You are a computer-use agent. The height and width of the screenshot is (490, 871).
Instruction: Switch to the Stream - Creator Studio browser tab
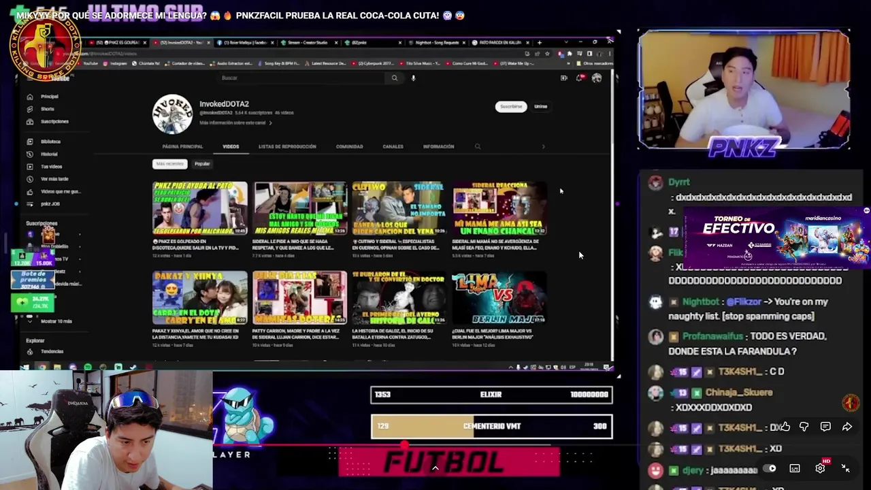coord(308,42)
